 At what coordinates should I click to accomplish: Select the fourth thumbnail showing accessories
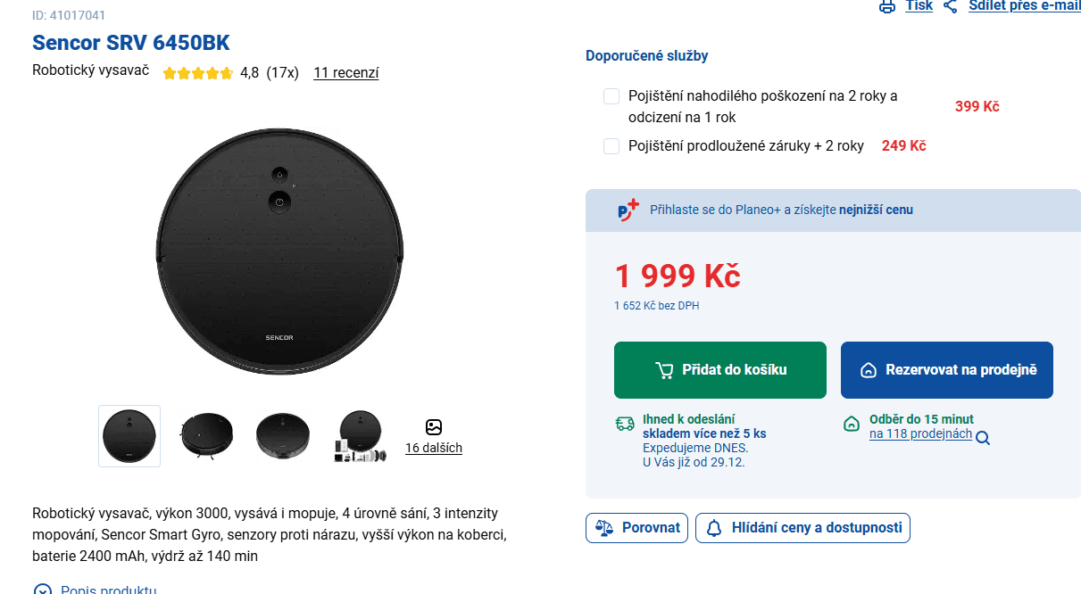[360, 436]
